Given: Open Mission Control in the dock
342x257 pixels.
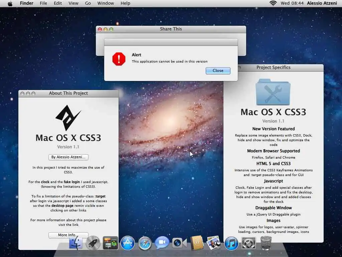Looking at the screenshot, I should 110,243.
